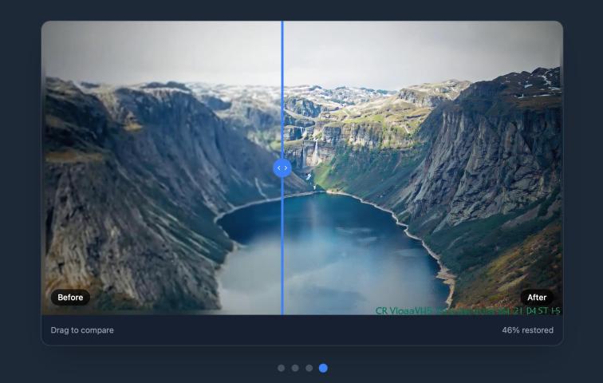Click the "46% restored" status text
This screenshot has height=383, width=603.
522,330
